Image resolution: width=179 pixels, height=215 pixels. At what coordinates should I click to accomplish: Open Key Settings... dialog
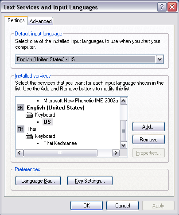pyautogui.click(x=90, y=180)
